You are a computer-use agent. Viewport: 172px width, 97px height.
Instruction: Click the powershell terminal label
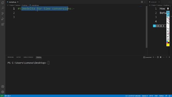pos(147,57)
